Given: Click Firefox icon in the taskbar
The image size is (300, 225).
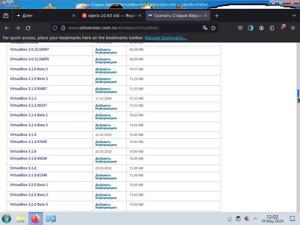Looking at the screenshot, I should tap(35, 219).
